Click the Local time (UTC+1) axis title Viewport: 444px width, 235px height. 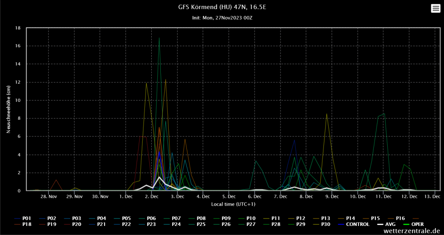click(x=233, y=204)
